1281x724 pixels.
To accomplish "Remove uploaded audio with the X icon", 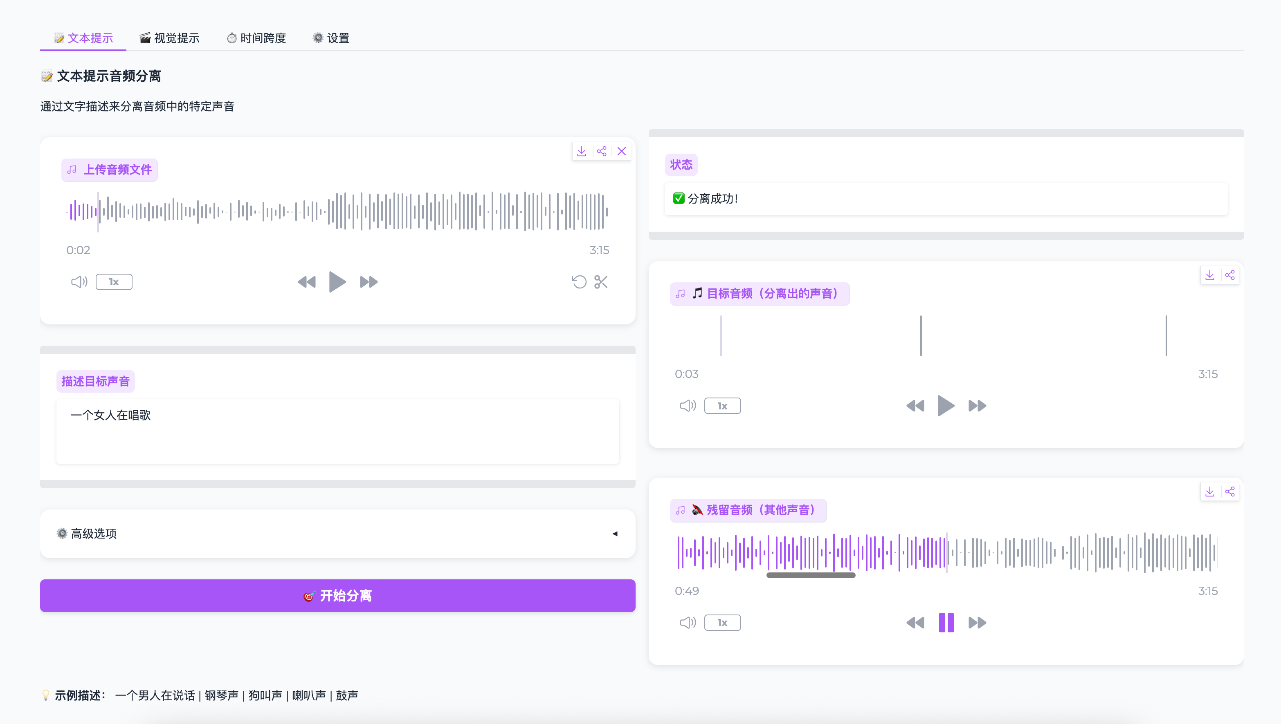I will pyautogui.click(x=622, y=151).
